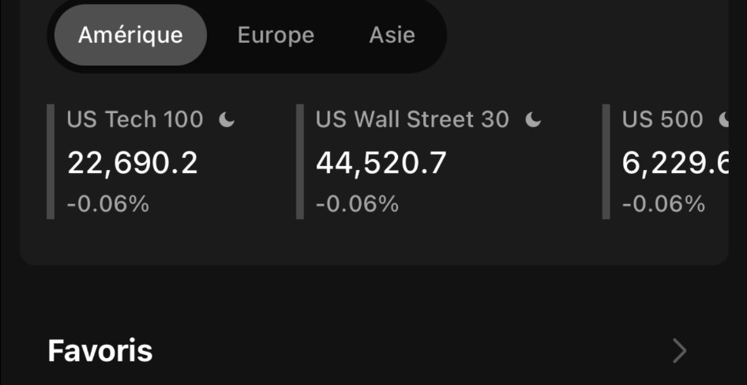Open the Favoris section heading
Viewport: 747px width, 385px height.
click(x=100, y=350)
